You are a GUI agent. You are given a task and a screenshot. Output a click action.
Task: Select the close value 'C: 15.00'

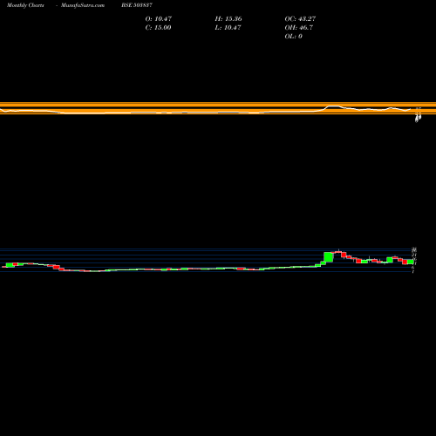(158, 27)
